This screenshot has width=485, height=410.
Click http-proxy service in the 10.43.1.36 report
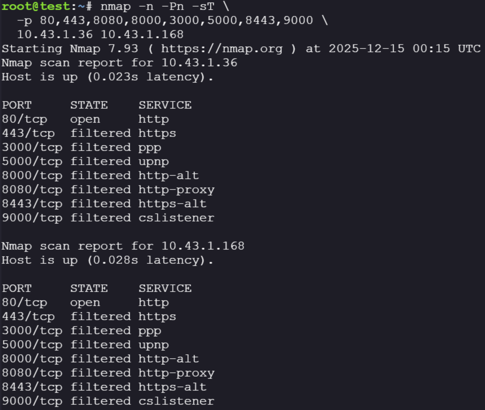tap(176, 190)
